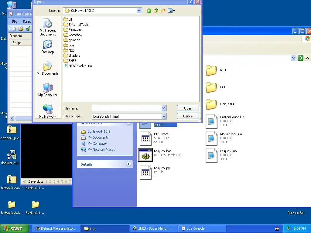311x233 pixels.
Task: Click Open Script icon in Lua Console toolbar
Action: coord(21,29)
